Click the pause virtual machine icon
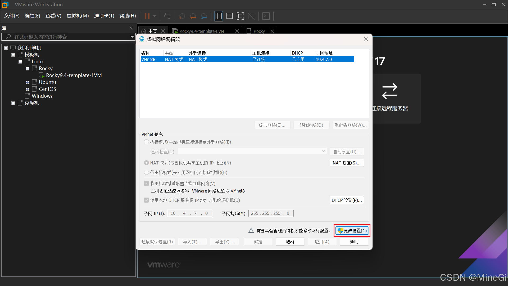Screen dimensions: 508x286 [147, 16]
